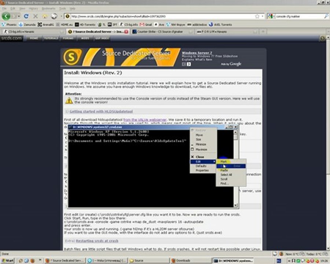Open back history dropdown arrow
This screenshot has height=264, width=330.
19,16
